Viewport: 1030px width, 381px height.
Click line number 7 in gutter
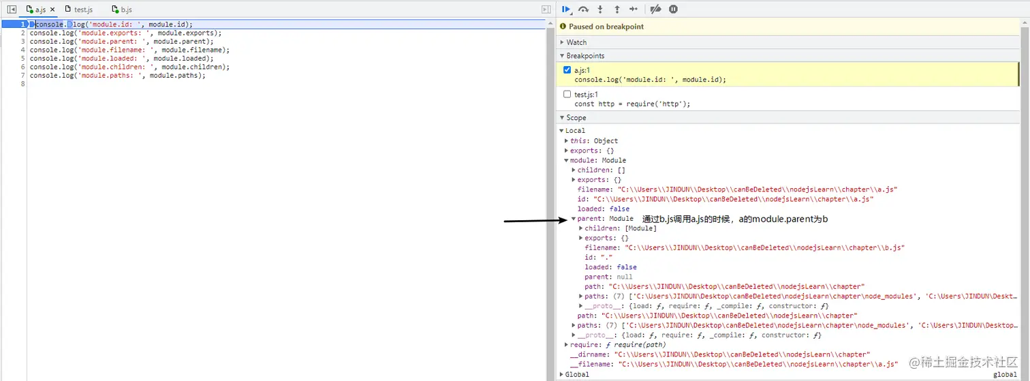click(23, 75)
